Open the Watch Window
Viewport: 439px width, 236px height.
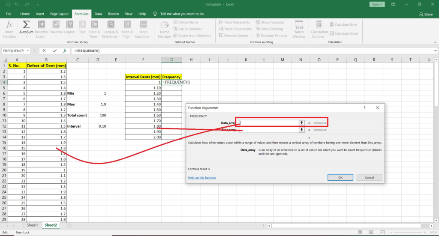point(299,29)
